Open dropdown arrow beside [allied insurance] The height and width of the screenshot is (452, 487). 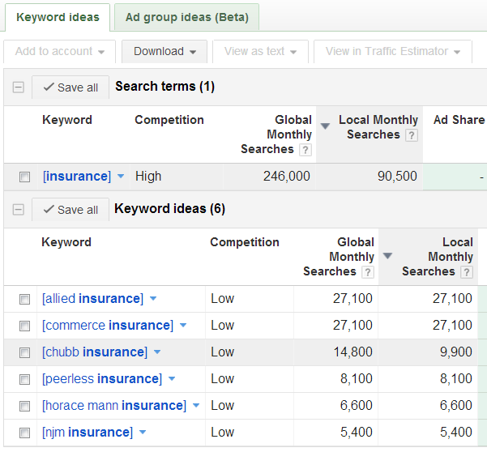[153, 299]
